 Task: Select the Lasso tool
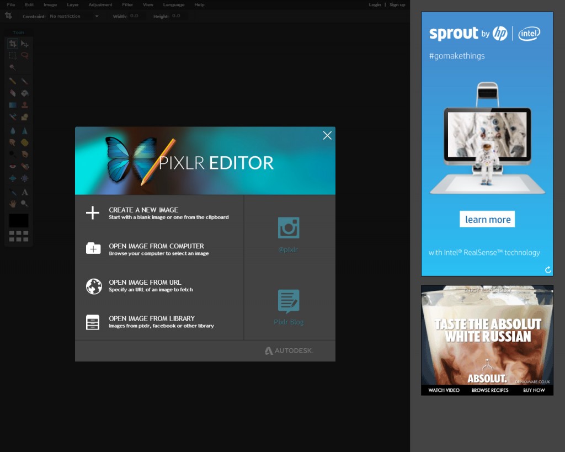click(24, 56)
